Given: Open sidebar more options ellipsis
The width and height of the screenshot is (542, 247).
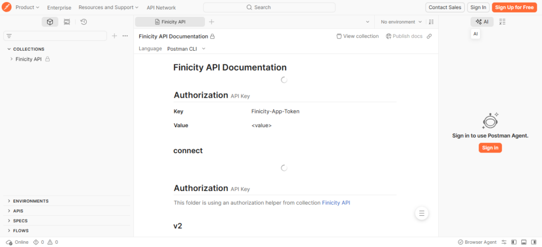Looking at the screenshot, I should [x=125, y=36].
